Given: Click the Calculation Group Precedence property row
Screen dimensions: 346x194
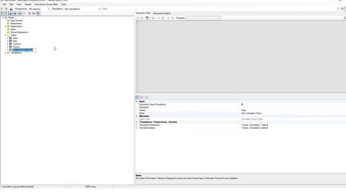Looking at the screenshot, I should (x=241, y=105).
